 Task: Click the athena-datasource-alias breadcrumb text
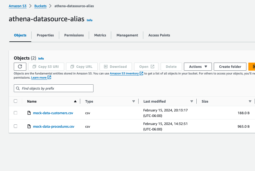(x=74, y=6)
